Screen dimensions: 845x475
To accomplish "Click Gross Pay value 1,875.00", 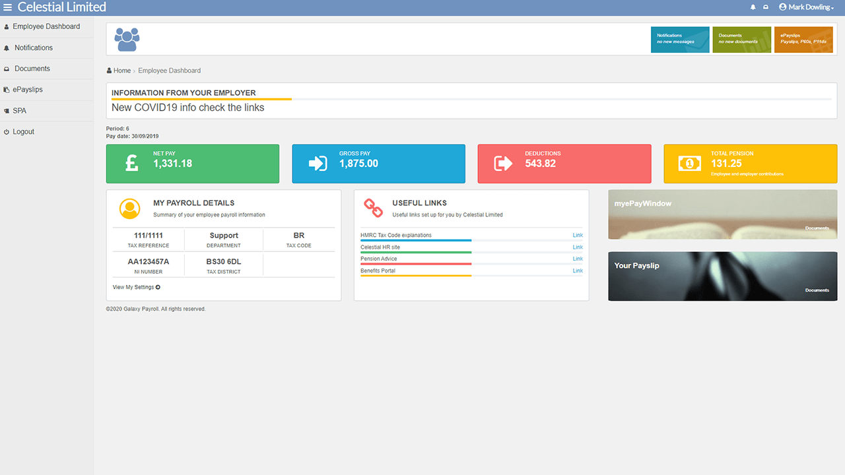I will (359, 164).
